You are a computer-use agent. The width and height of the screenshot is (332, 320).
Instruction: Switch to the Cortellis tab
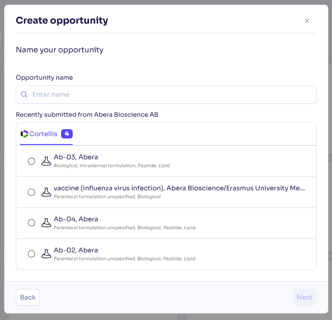click(x=46, y=134)
